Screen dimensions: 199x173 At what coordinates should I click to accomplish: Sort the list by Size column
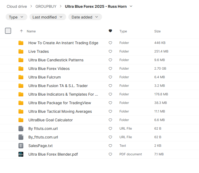(x=157, y=31)
